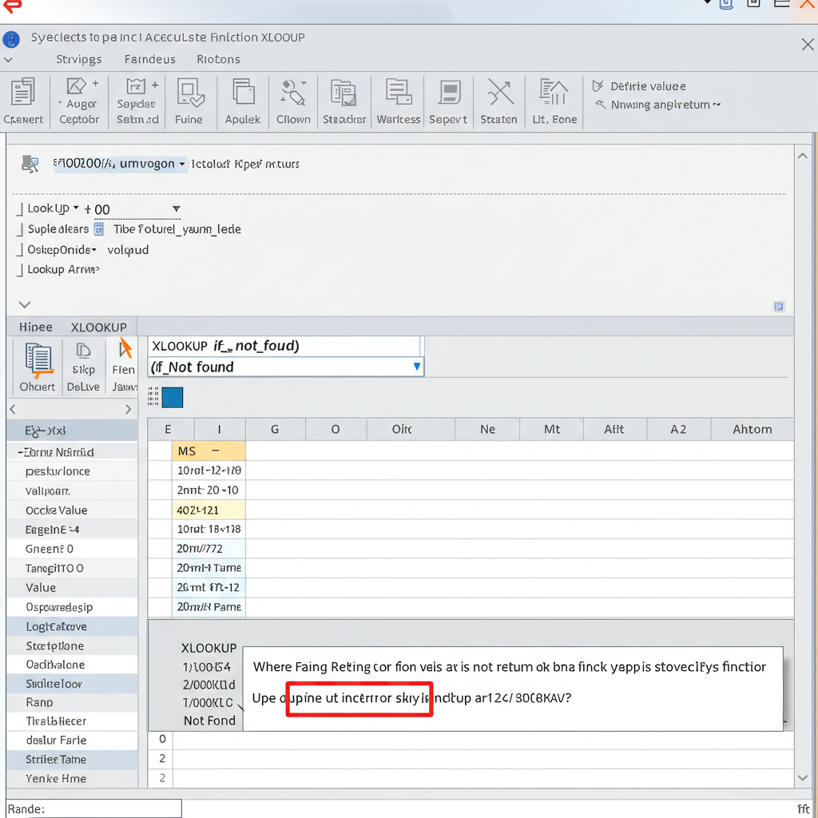Switch to the Hipee tab
Image resolution: width=818 pixels, height=818 pixels.
(35, 327)
